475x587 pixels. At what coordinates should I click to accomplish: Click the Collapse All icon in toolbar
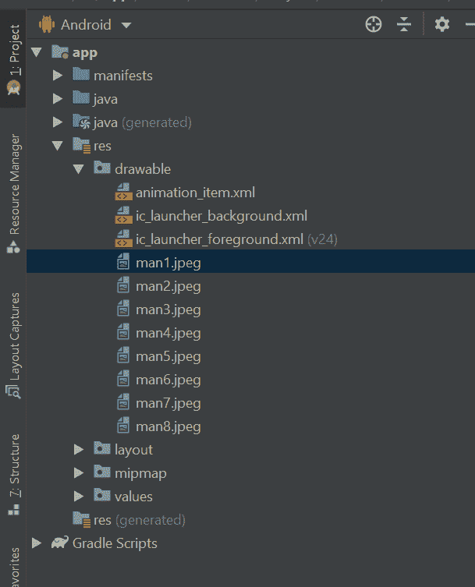pos(403,25)
